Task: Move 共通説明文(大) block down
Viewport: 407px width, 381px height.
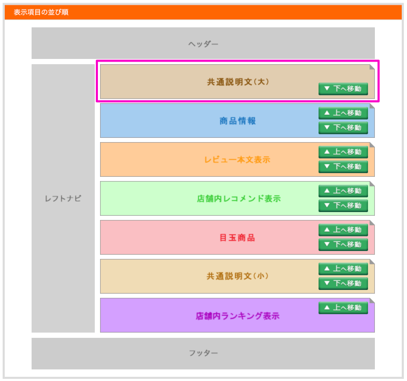Action: tap(343, 89)
